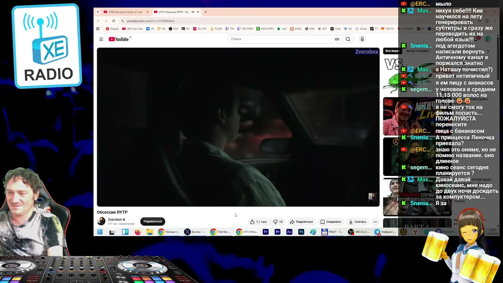Reload the page in Chrome
Image resolution: width=503 pixels, height=283 pixels.
coord(114,21)
